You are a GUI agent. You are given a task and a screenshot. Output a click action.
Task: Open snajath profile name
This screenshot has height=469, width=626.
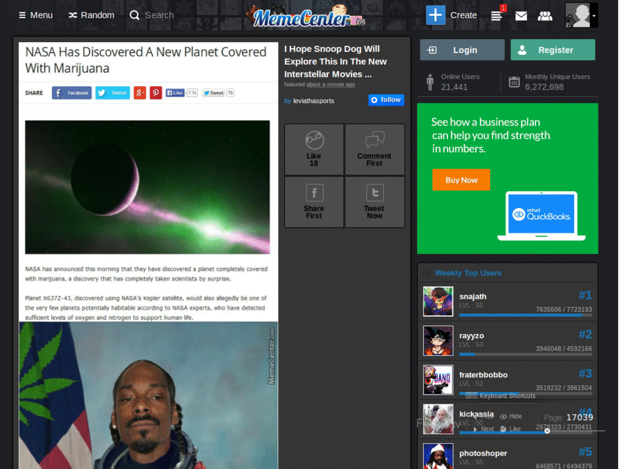[x=473, y=297]
